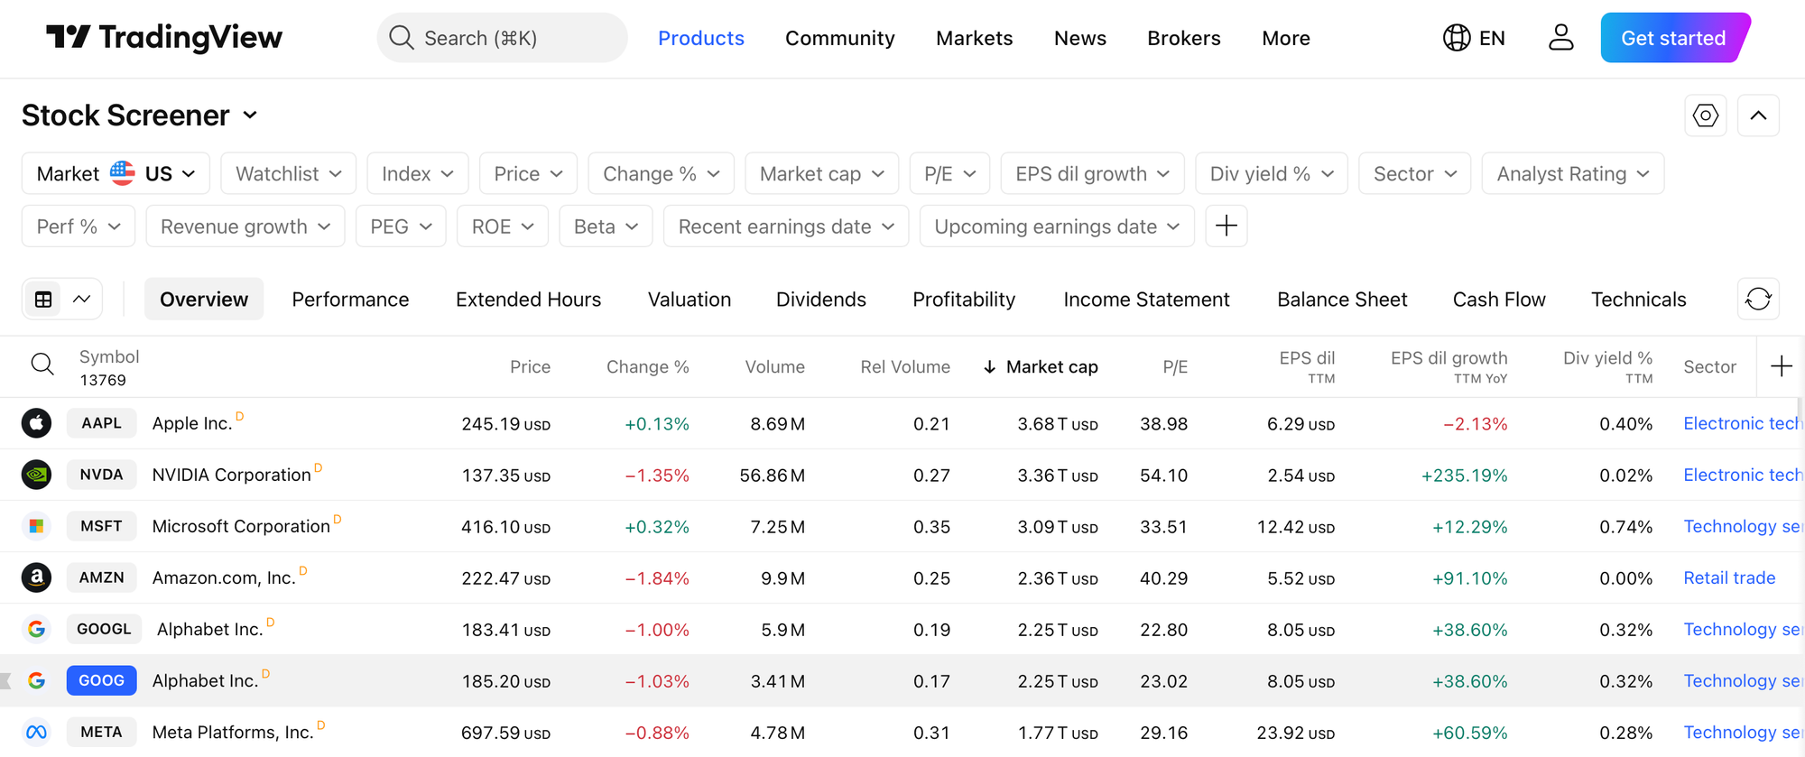The image size is (1805, 757).
Task: Open the highlighted GOOG ticker badge
Action: [101, 679]
